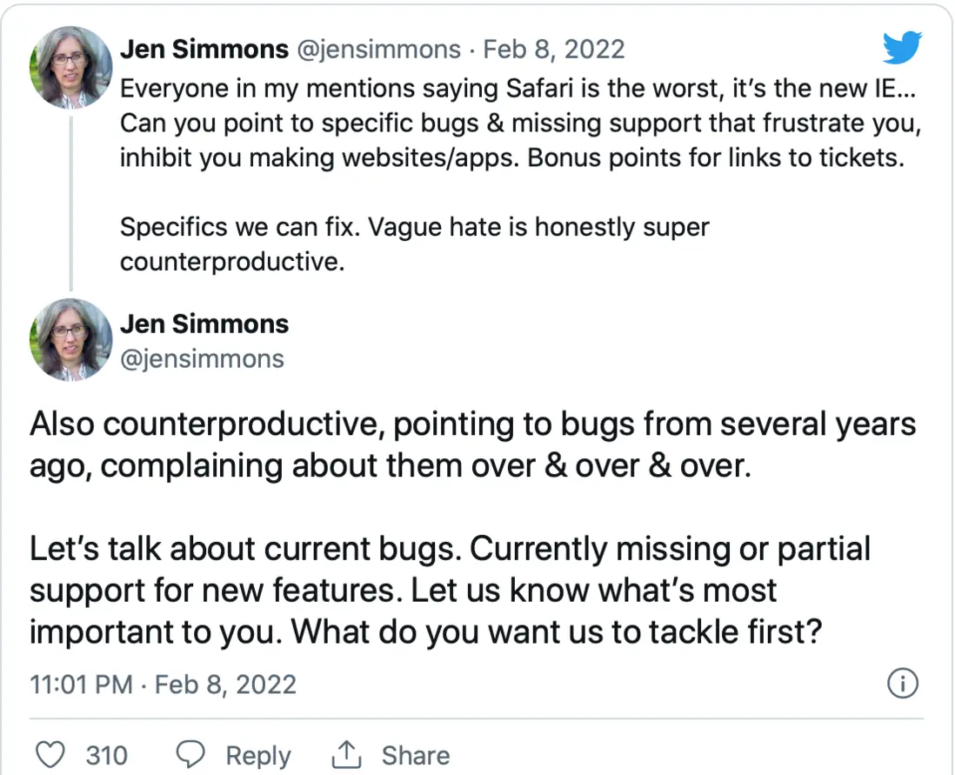Click @jensimmons handle under the main tweet name

(202, 358)
